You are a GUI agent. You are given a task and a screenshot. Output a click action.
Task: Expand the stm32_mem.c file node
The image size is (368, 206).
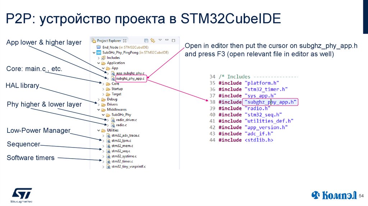point(103,146)
